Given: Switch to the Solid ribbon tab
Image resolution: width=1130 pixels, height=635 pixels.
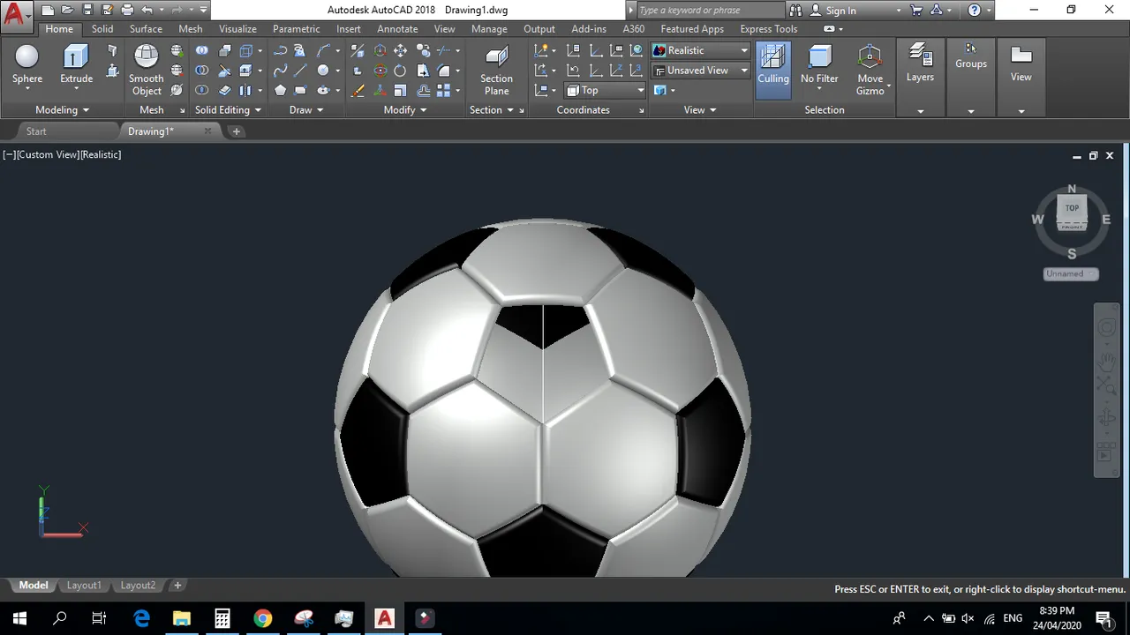Looking at the screenshot, I should click(x=102, y=29).
